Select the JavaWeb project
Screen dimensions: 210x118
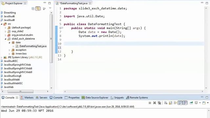tap(9, 87)
